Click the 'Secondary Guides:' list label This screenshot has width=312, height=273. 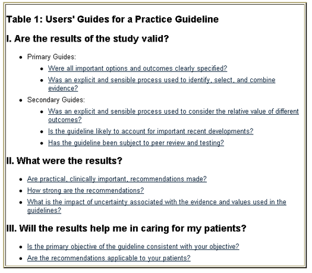pyautogui.click(x=56, y=100)
